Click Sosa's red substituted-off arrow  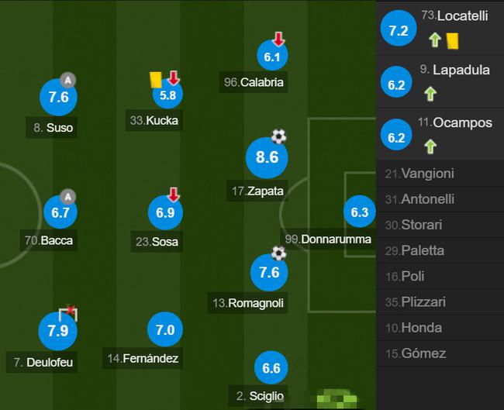click(174, 195)
